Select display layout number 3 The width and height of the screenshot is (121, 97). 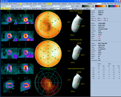pos(22,4)
